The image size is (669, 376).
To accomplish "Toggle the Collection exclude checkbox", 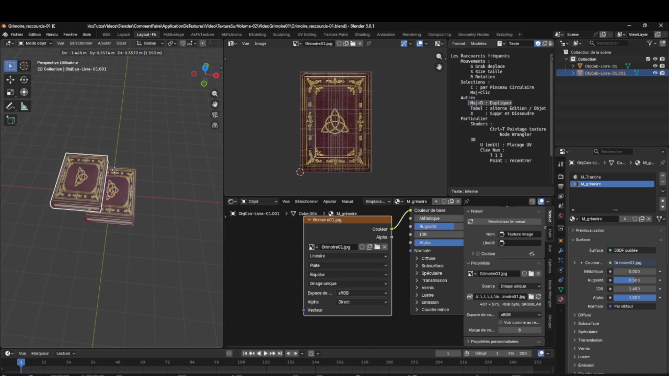I will coord(648,59).
